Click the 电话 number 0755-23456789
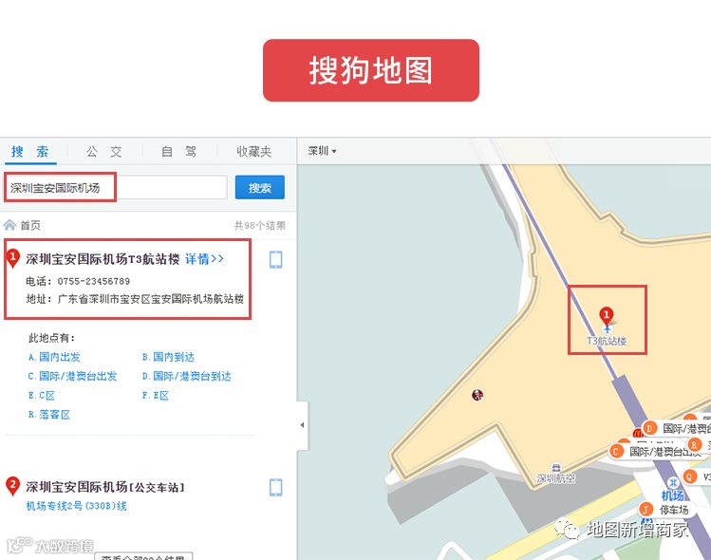 pos(94,281)
